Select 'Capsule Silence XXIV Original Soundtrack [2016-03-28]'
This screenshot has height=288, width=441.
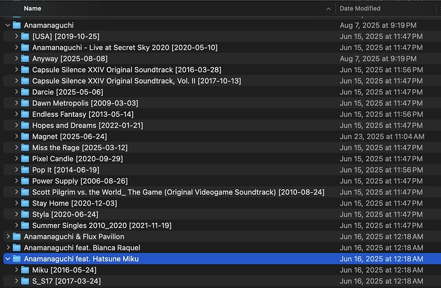(127, 70)
